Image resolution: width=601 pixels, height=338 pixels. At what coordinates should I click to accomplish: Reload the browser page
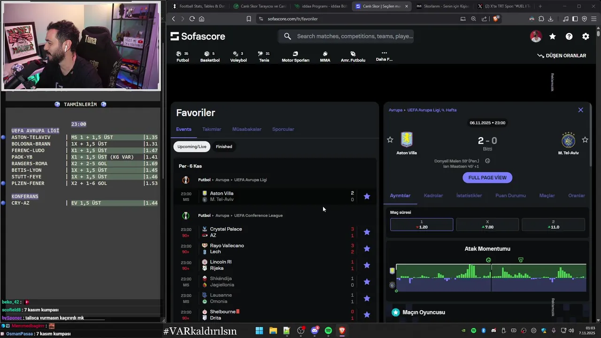tap(192, 19)
